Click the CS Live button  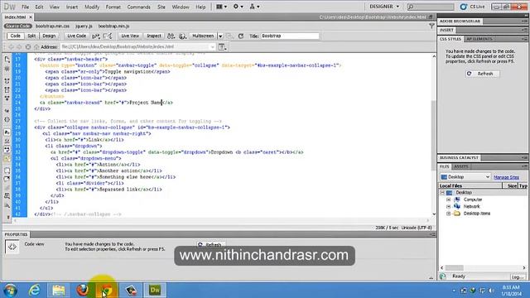[473, 7]
